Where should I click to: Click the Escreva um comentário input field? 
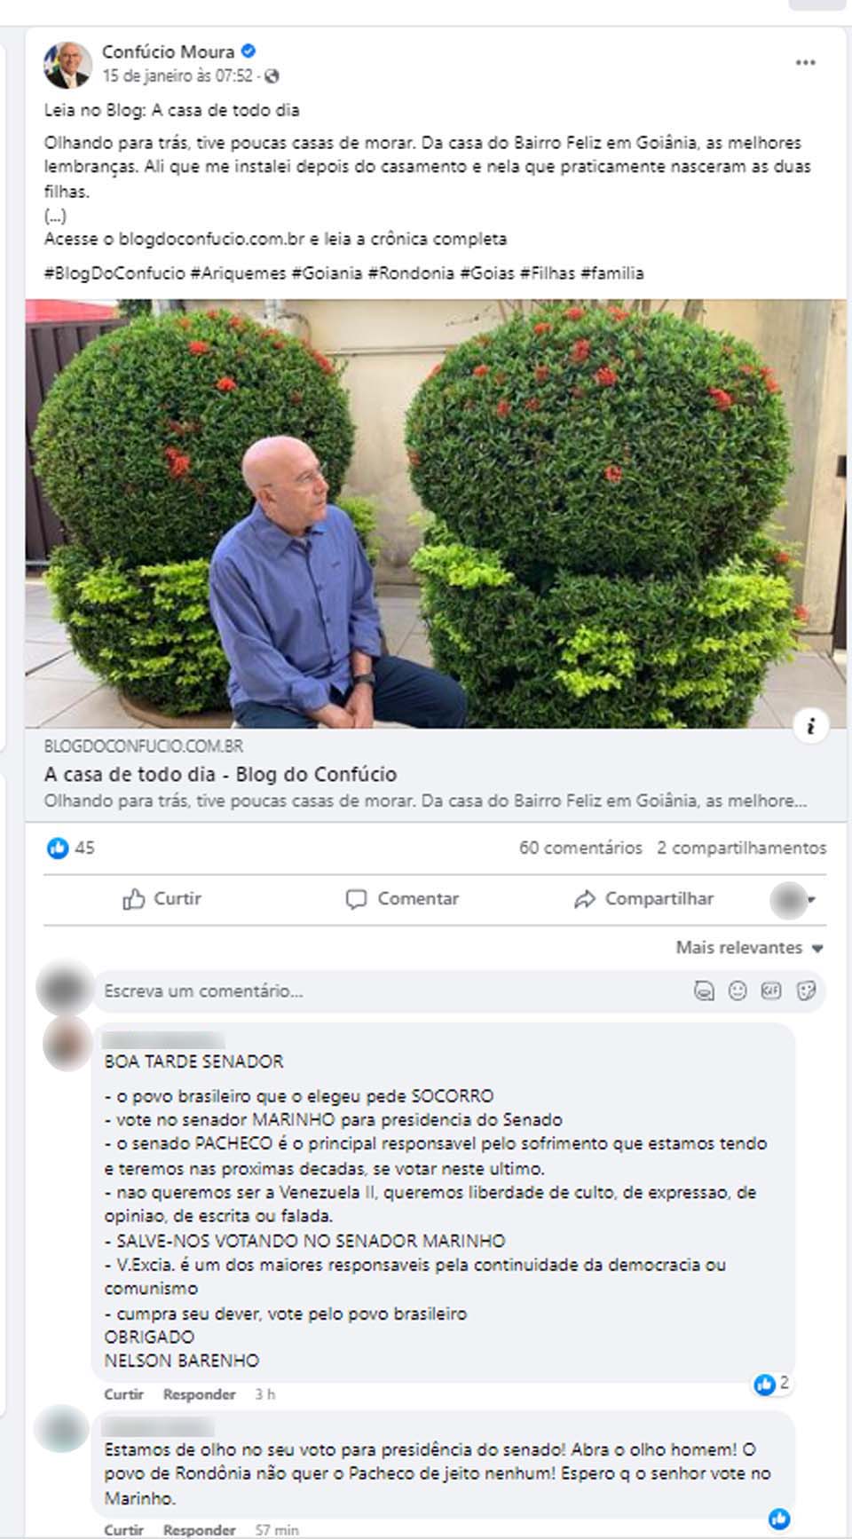click(390, 990)
